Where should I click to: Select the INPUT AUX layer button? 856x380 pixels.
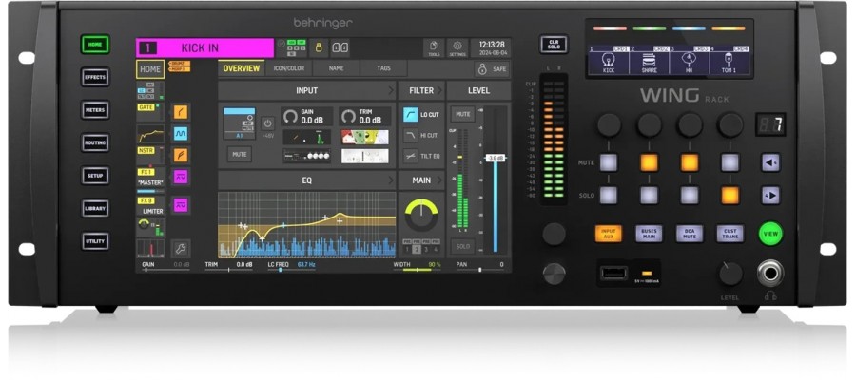point(608,234)
